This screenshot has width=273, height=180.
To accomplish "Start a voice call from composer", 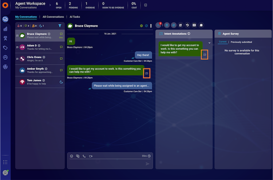I will coord(84,156).
